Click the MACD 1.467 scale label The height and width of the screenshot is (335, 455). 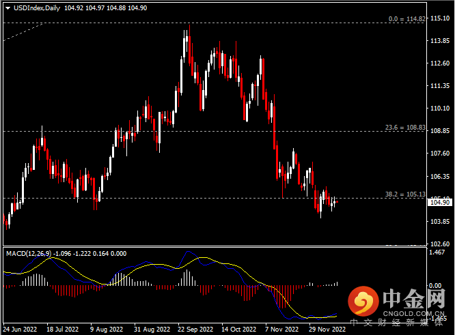[x=438, y=253]
